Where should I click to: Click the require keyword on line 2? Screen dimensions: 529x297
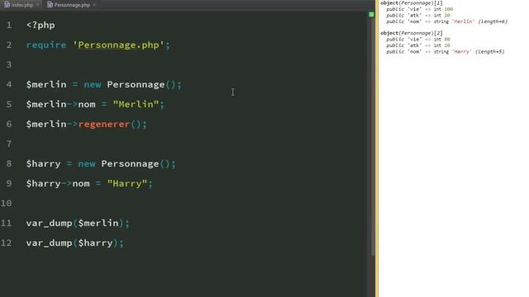tap(46, 45)
